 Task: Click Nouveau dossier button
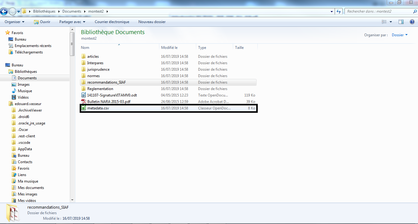coord(152,22)
